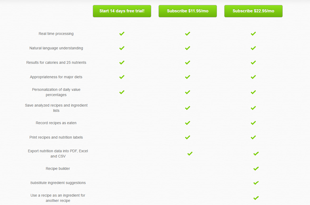Click Results for calories and 25 nutrients label

tap(56, 62)
